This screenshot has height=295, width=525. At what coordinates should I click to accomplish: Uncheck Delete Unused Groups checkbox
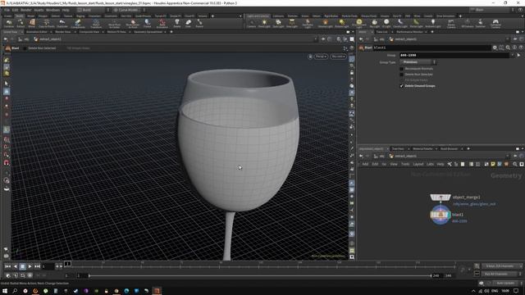(x=401, y=86)
